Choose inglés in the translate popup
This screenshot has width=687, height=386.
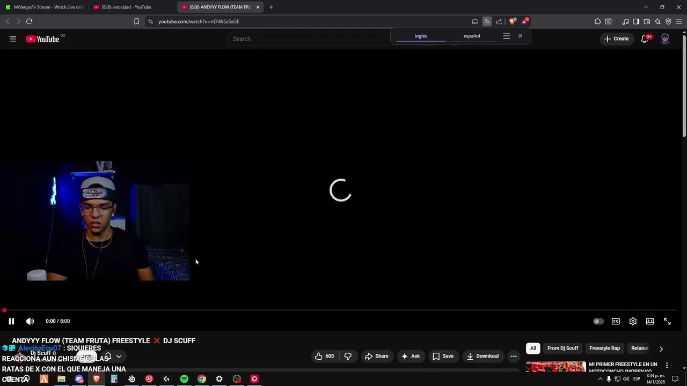coord(421,36)
